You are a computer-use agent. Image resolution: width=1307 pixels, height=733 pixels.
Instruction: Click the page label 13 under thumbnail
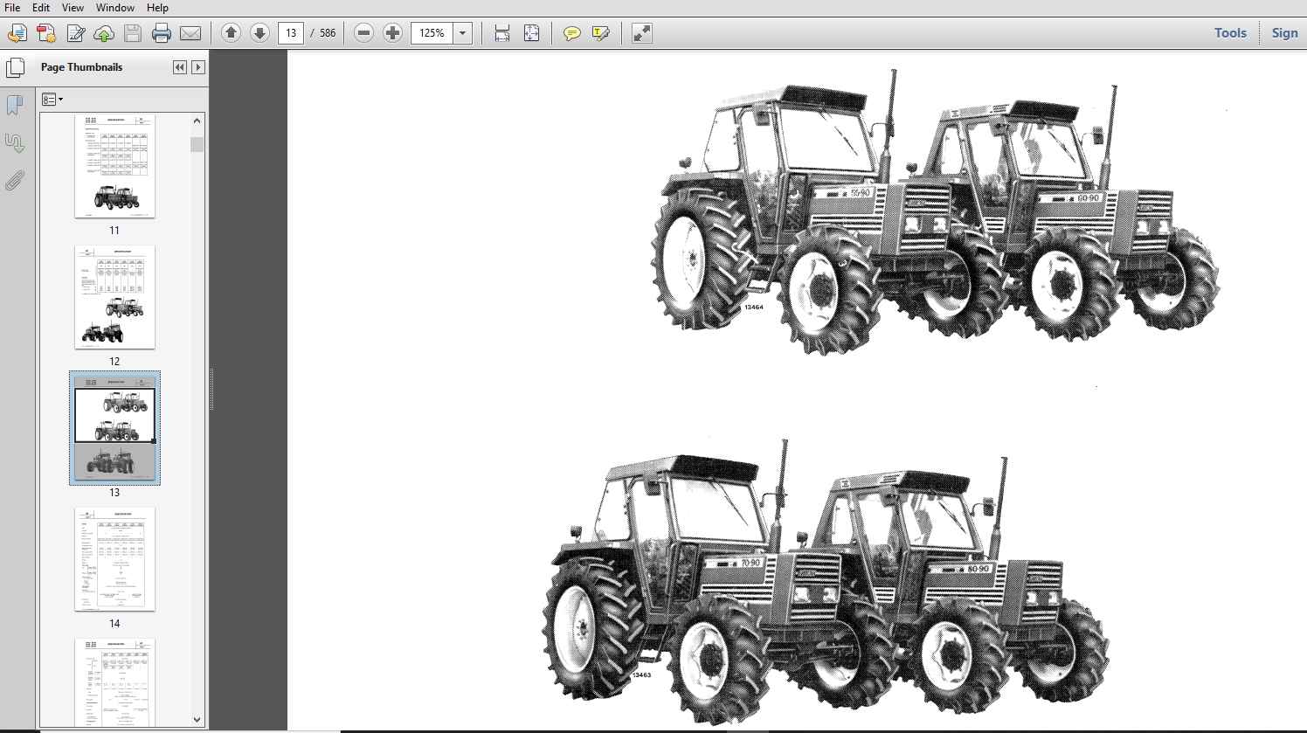[114, 493]
